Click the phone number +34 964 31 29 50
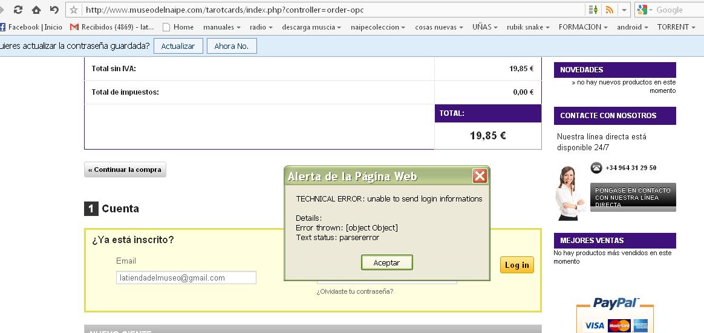The height and width of the screenshot is (333, 704). 631,168
